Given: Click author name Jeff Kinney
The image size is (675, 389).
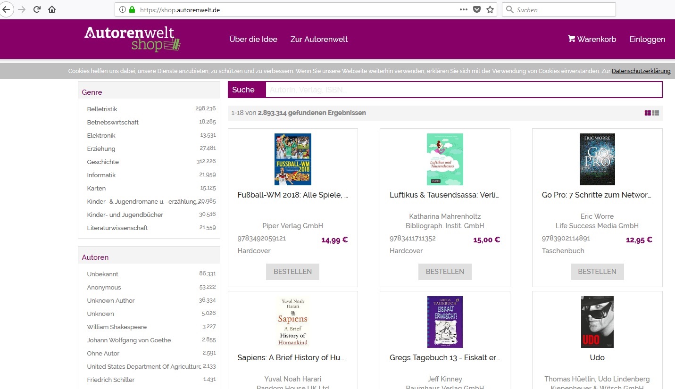Looking at the screenshot, I should pos(445,379).
